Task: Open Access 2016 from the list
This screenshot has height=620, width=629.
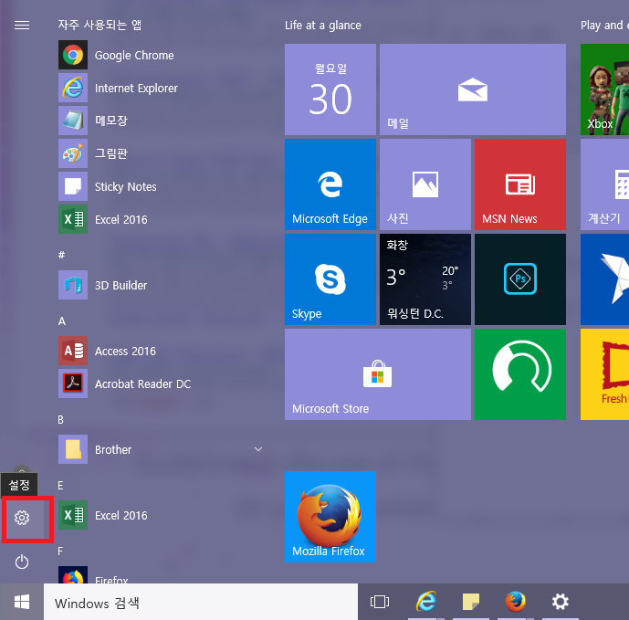Action: [x=161, y=351]
